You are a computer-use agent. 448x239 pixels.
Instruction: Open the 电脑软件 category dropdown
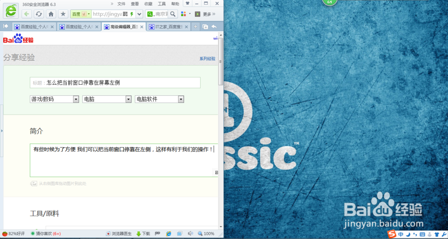click(159, 99)
